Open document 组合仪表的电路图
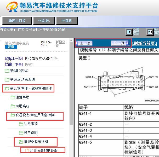Image resolution: width=159 pixels, height=157 pixels. coord(44,150)
